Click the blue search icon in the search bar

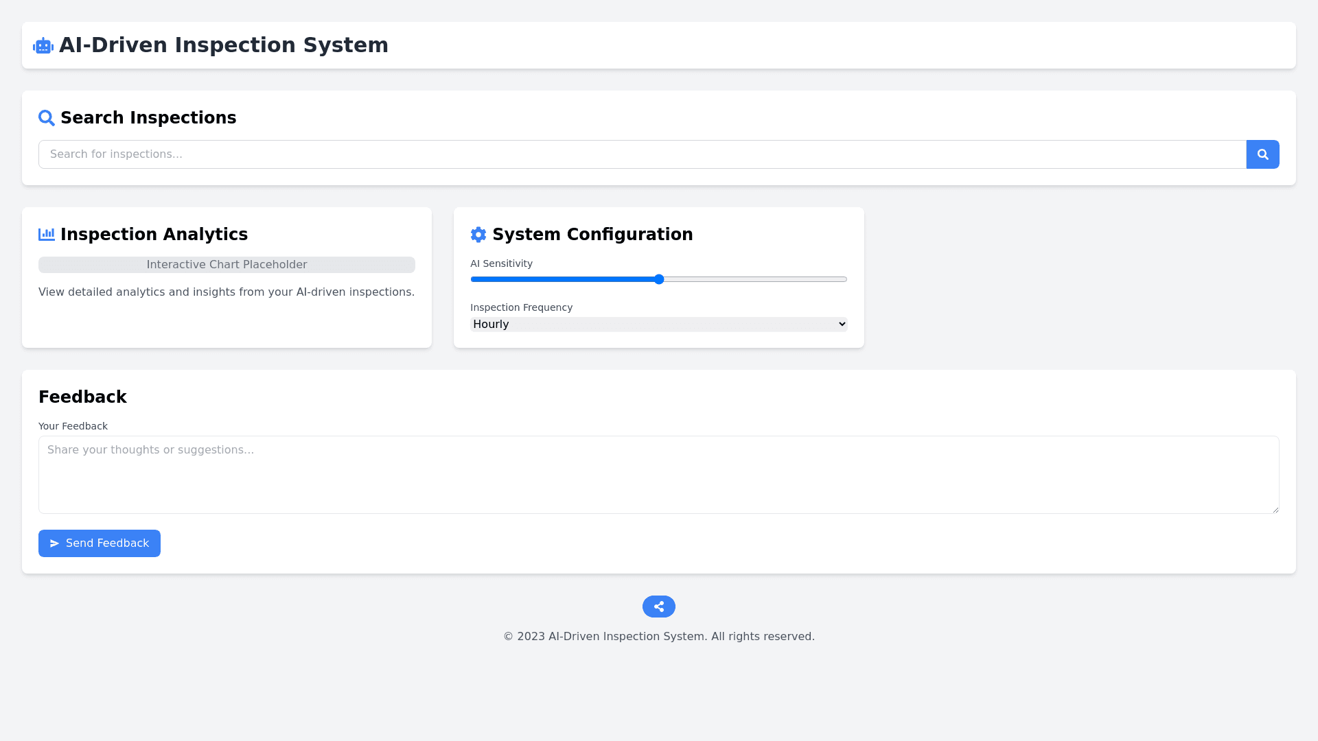[1262, 154]
